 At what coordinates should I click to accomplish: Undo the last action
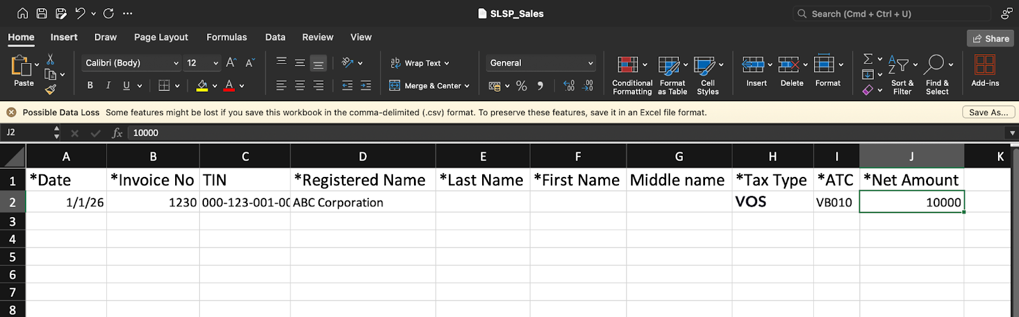[80, 13]
